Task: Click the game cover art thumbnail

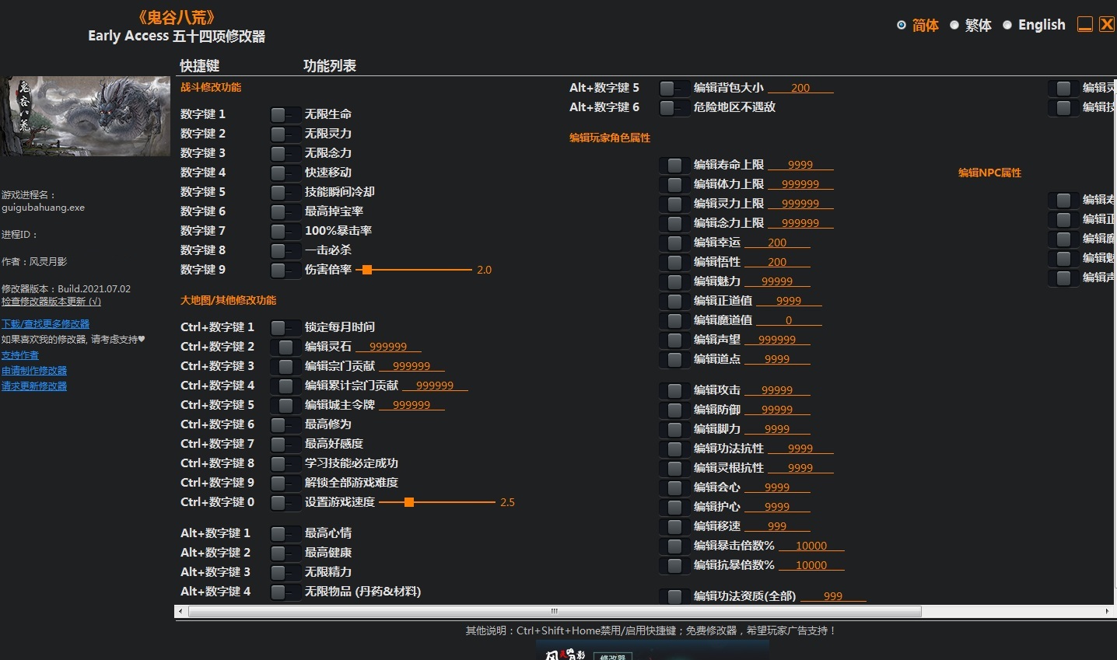Action: point(86,116)
